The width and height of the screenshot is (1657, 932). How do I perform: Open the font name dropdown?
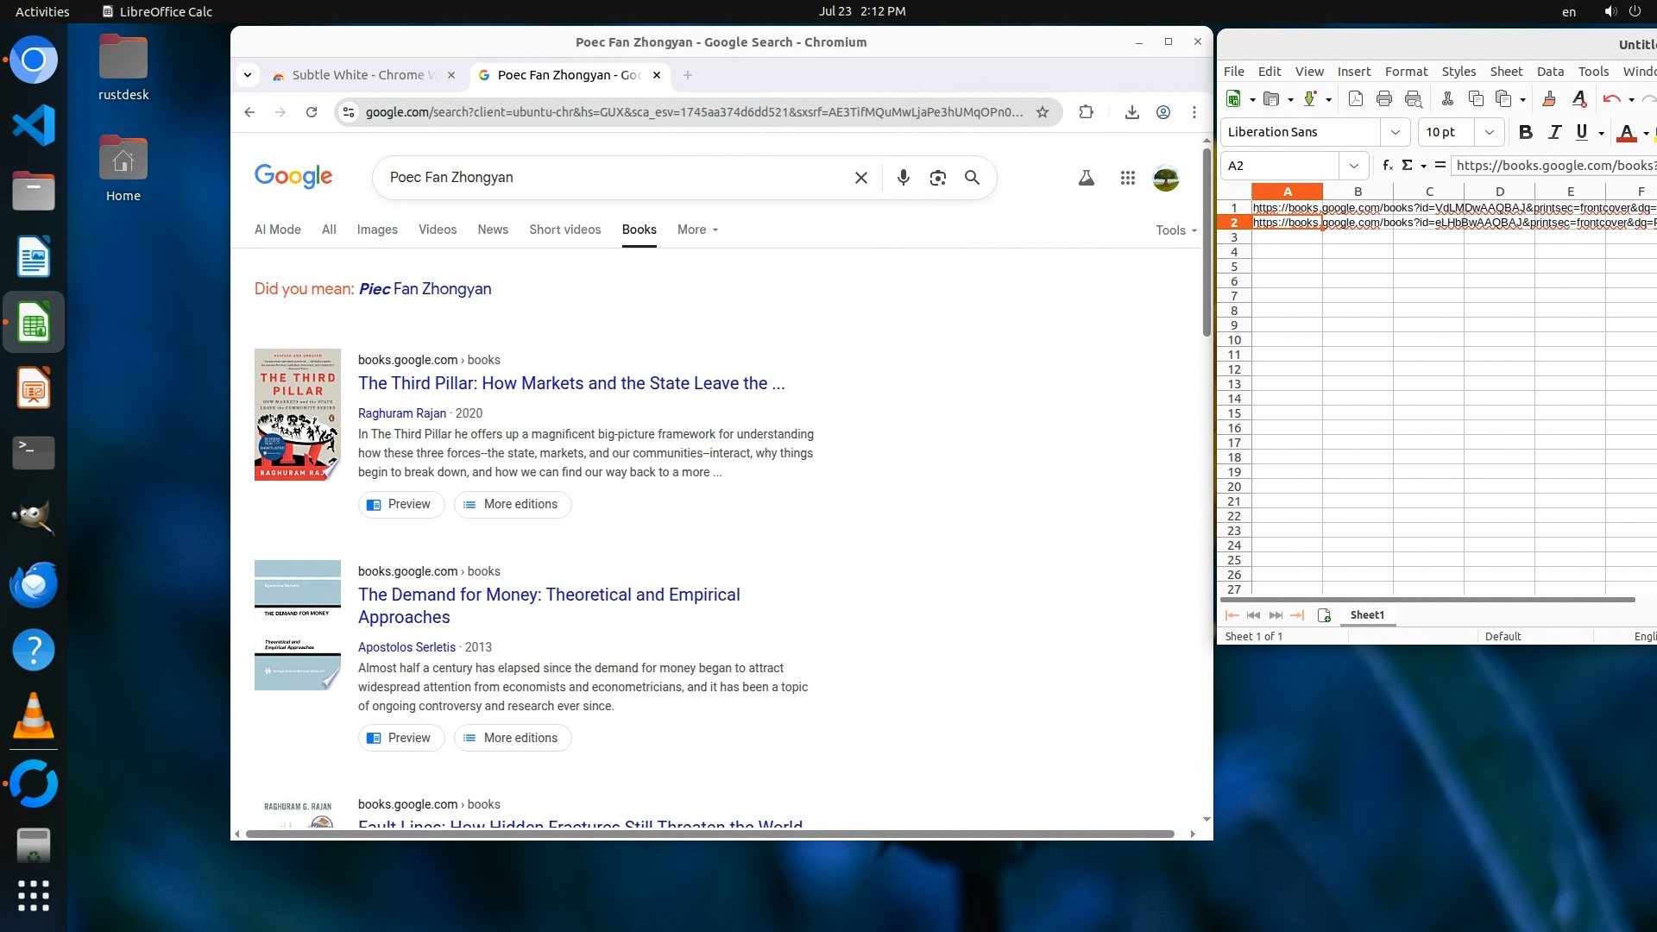(1395, 132)
